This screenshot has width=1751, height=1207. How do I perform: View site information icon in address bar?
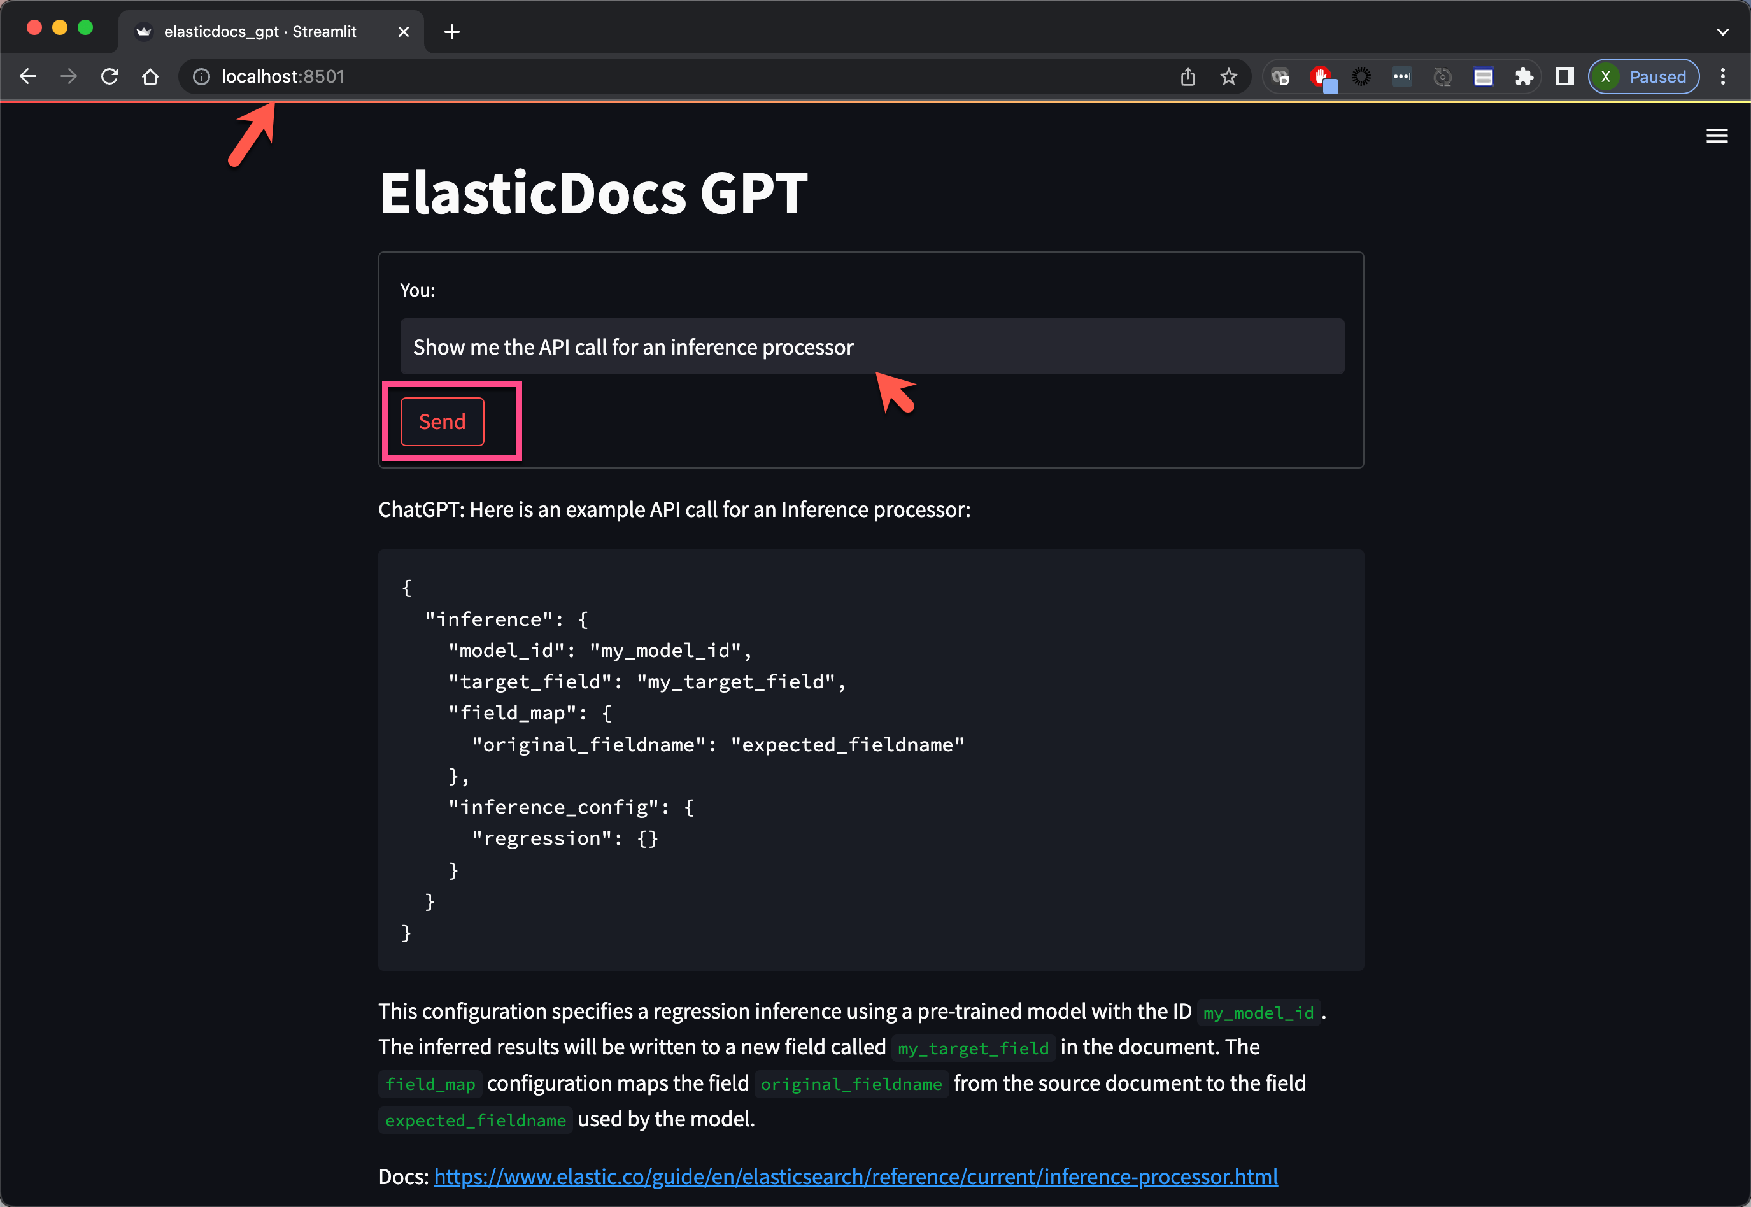click(x=201, y=76)
